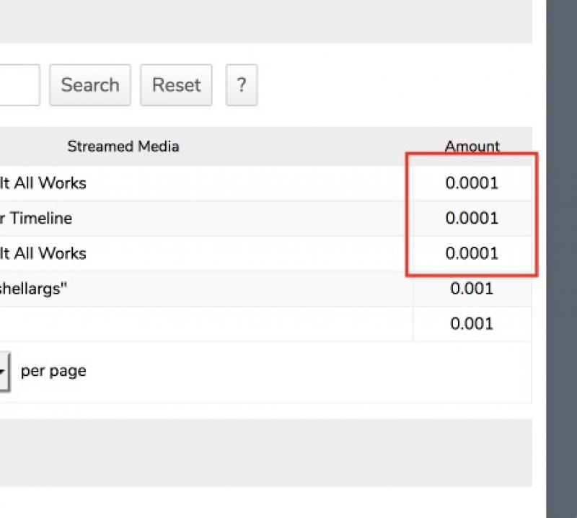Viewport: 577px width, 518px height.
Task: Click the third row's 0.0001 amount
Action: click(472, 254)
